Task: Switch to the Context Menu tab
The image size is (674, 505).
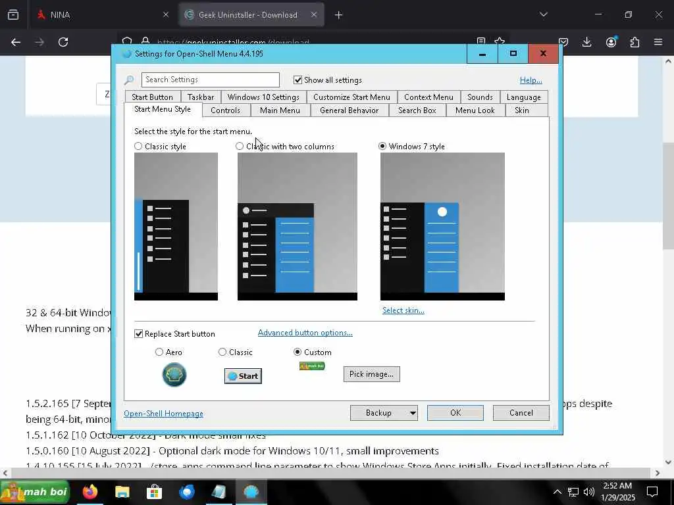Action: 428,97
